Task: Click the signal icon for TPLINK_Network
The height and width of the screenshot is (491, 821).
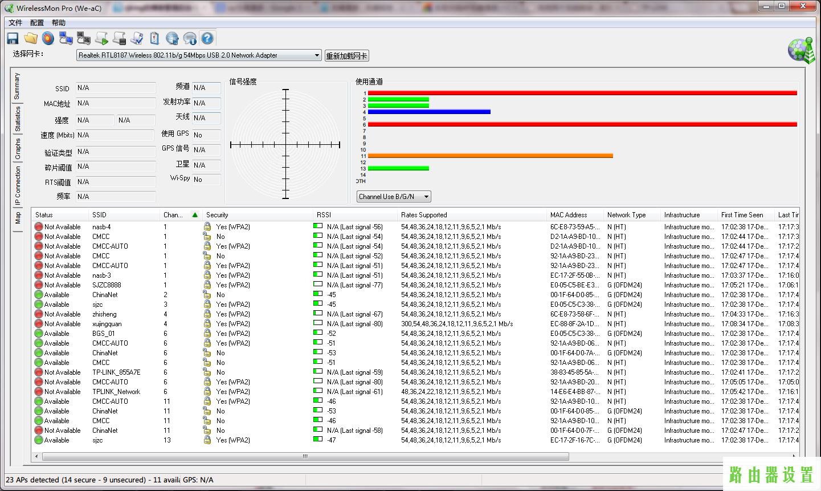Action: (318, 391)
